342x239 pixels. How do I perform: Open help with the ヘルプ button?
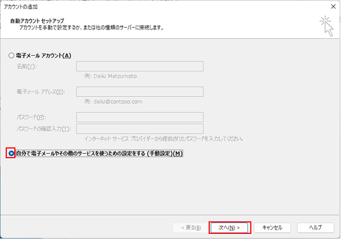coord(315,227)
